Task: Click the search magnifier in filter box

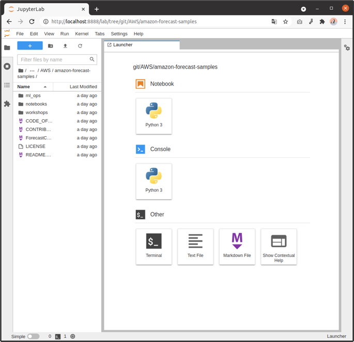Action: [92, 59]
